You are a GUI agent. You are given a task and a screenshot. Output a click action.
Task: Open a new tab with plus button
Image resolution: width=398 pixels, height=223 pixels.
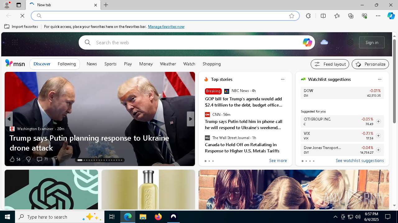[106, 5]
